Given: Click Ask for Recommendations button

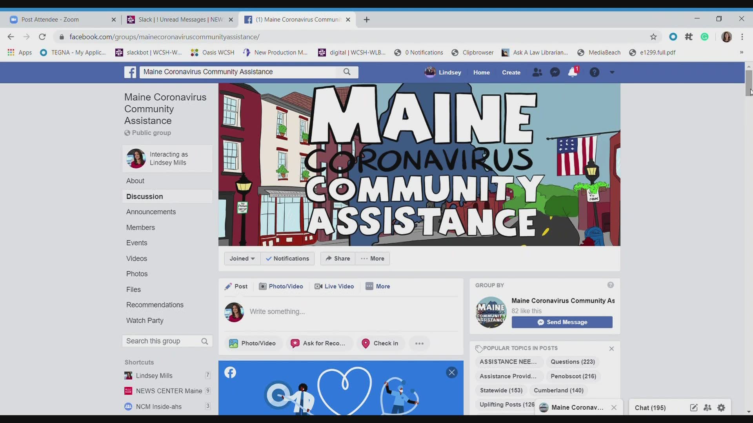Looking at the screenshot, I should pos(318,343).
